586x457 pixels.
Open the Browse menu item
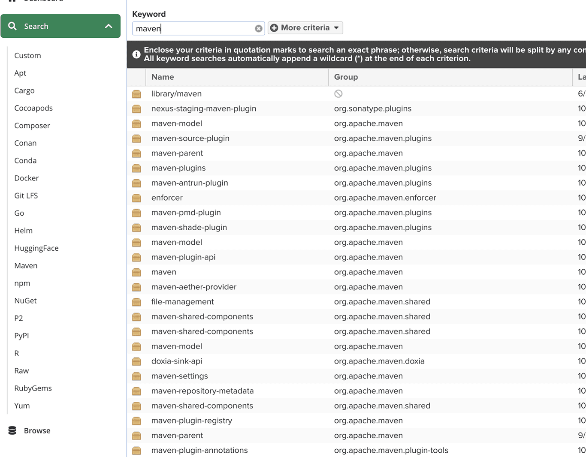[x=37, y=430]
